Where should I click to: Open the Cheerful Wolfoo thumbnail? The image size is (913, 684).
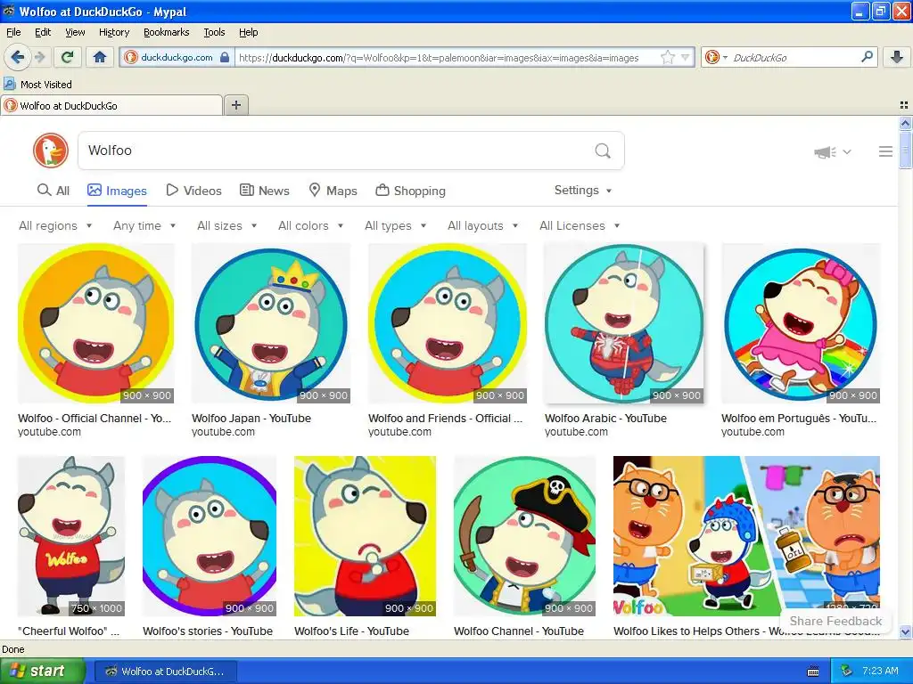71,536
